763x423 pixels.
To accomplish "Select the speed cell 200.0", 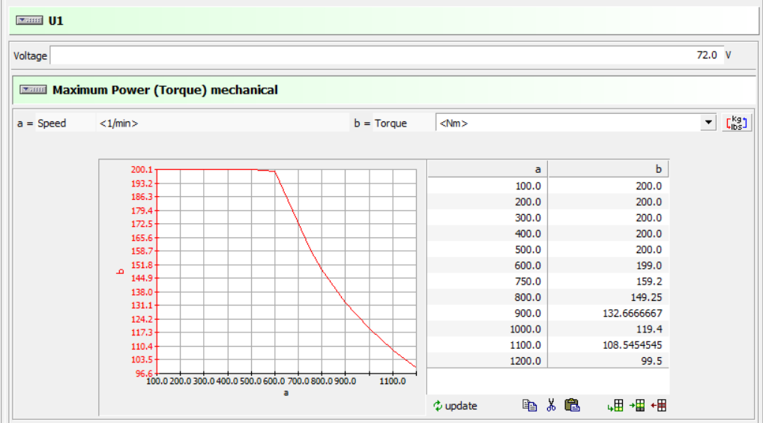I will click(488, 202).
